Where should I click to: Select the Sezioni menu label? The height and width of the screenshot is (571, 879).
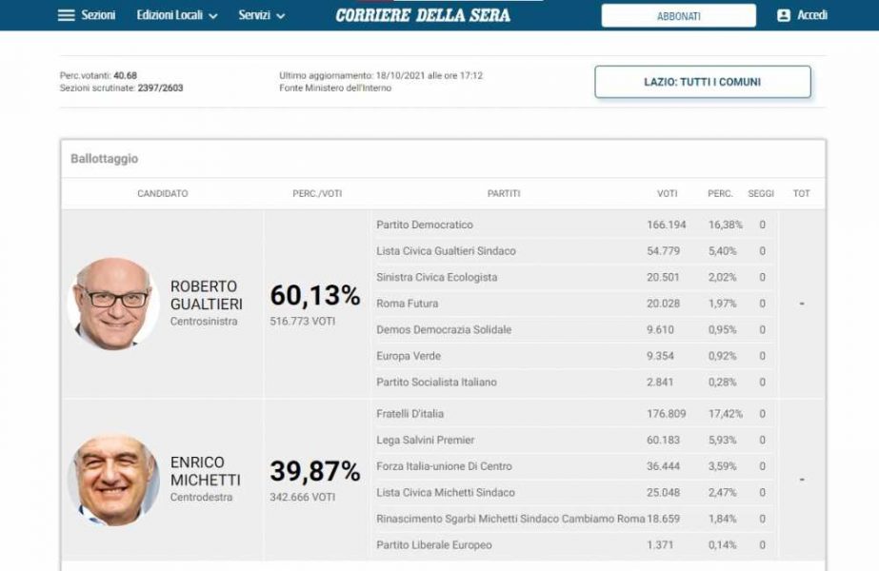pos(98,14)
